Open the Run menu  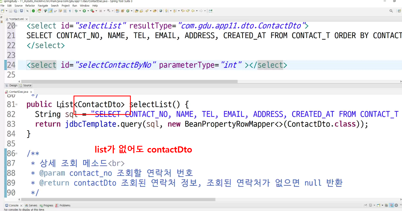pyautogui.click(x=75, y=6)
